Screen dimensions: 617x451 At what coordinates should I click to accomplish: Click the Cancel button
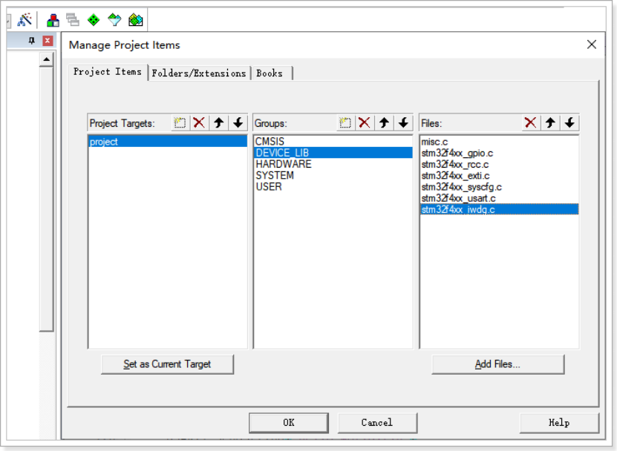[x=377, y=423]
